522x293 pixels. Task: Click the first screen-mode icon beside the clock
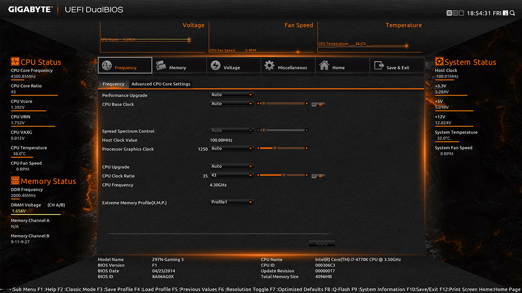click(x=449, y=13)
